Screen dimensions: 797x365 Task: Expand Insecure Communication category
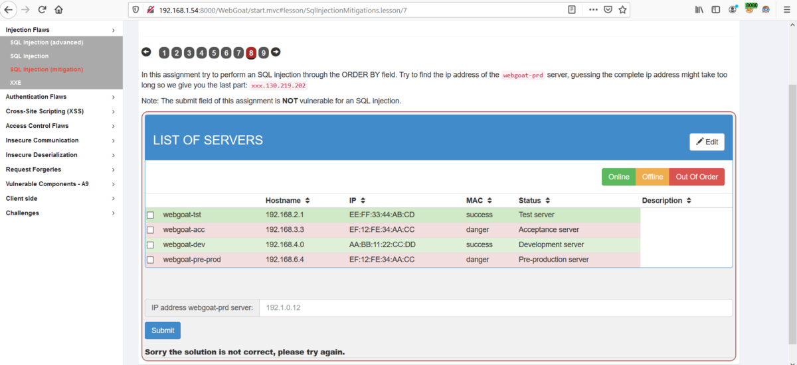point(61,140)
